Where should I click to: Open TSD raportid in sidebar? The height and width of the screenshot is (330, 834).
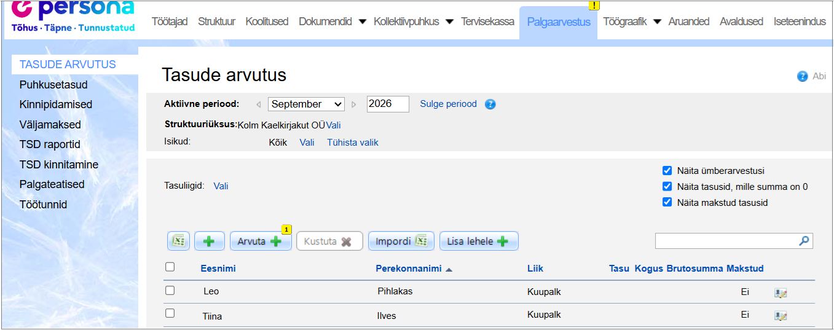(50, 144)
